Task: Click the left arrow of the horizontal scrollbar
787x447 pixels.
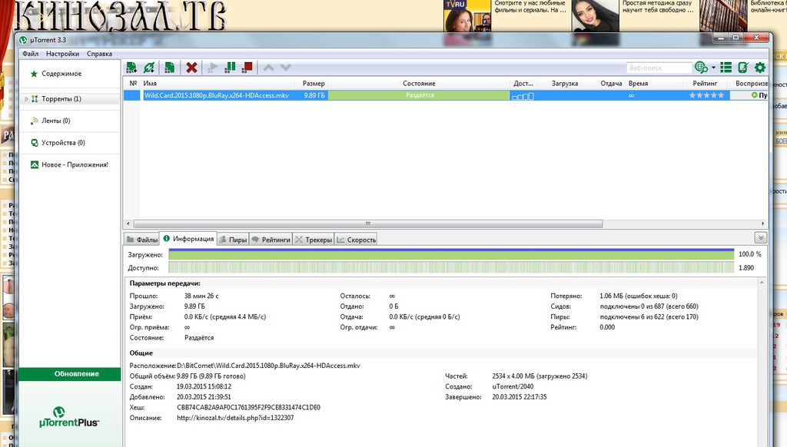Action: [128, 223]
